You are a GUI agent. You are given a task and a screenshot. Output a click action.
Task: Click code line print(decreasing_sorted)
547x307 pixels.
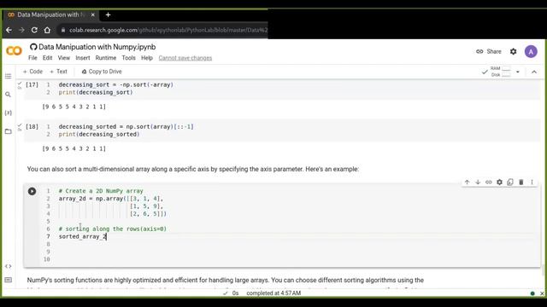99,135
